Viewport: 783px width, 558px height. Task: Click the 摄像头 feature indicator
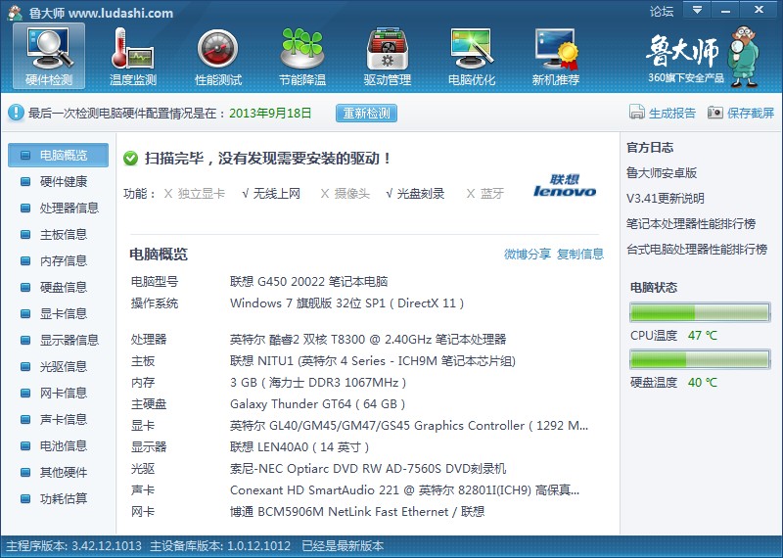click(x=345, y=193)
